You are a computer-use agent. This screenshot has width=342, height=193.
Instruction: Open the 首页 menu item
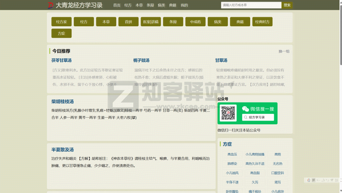tap(117, 5)
